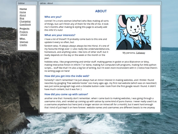This screenshot has height=134, width=178.
Task: Click the ABOUT page heading
Action: (101, 11)
